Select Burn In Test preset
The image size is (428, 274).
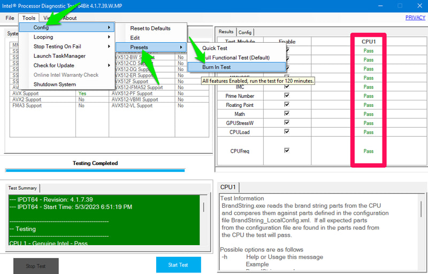(x=217, y=67)
